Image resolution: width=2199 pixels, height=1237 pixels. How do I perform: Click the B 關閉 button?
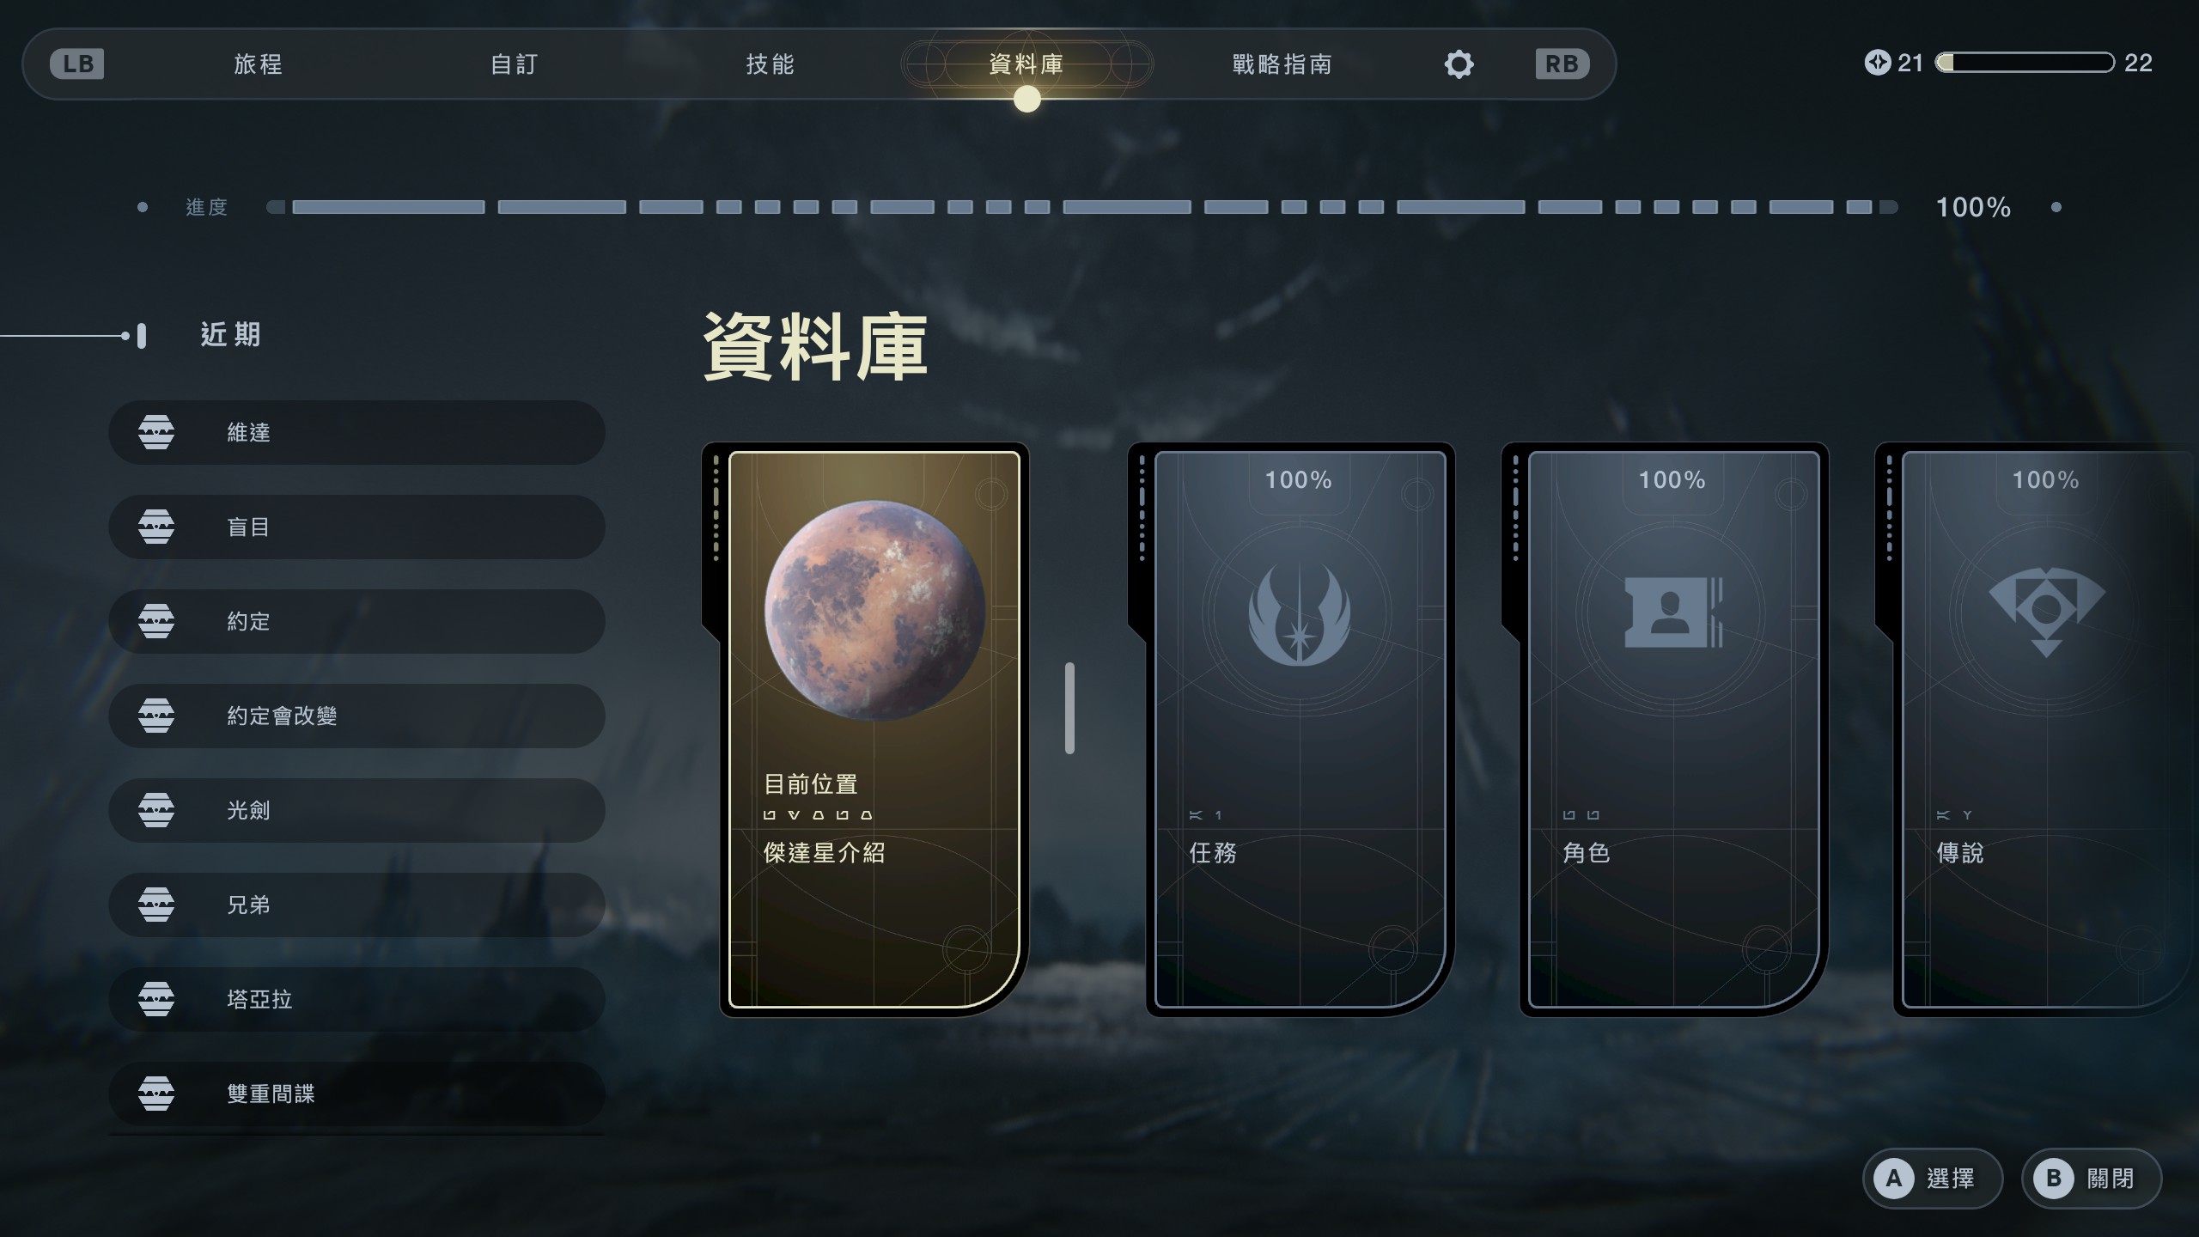click(2092, 1178)
